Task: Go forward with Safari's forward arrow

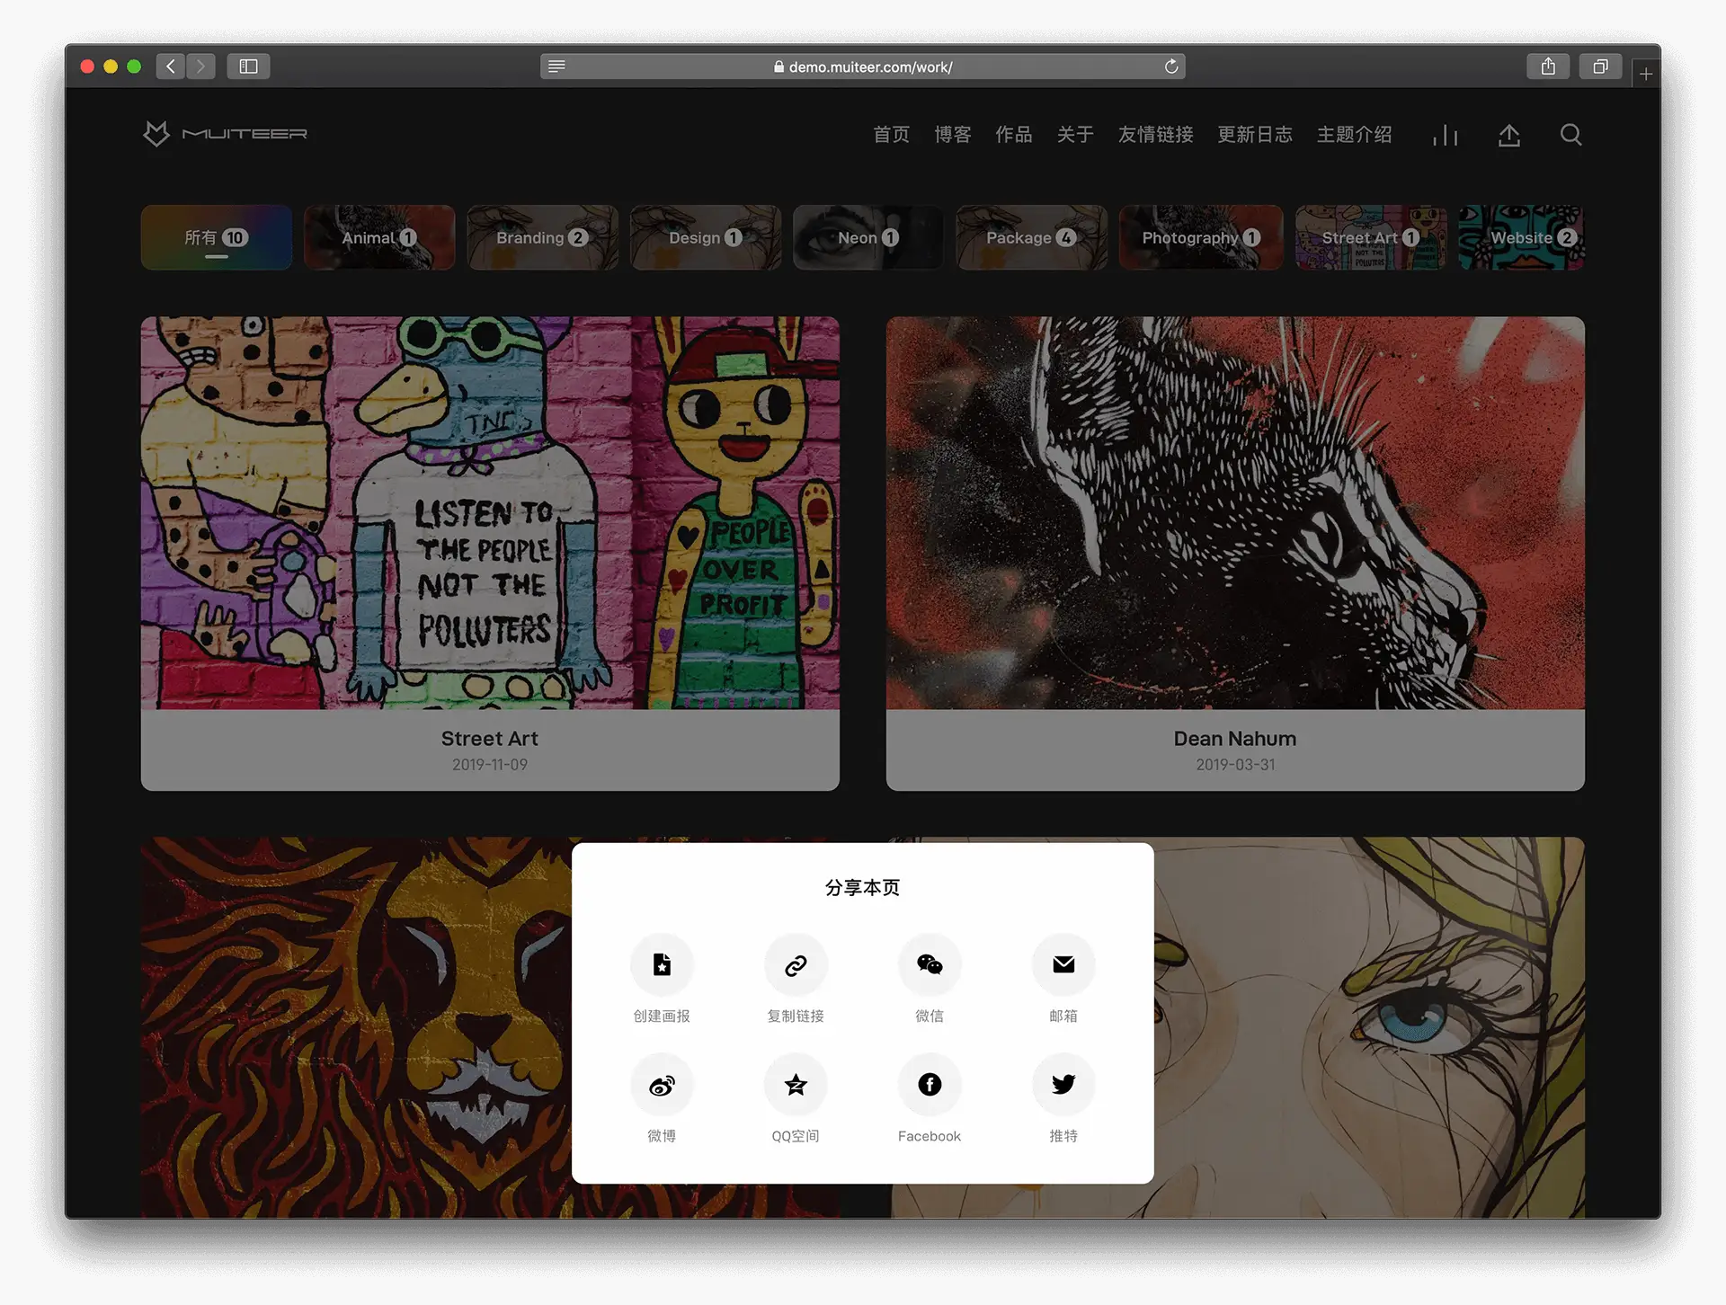Action: [x=201, y=67]
